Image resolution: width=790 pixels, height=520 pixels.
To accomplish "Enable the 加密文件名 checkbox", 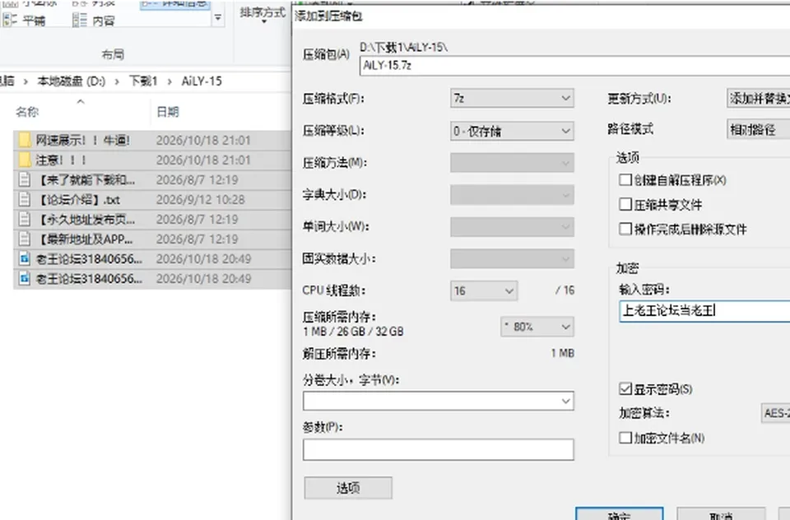I will pyautogui.click(x=625, y=438).
